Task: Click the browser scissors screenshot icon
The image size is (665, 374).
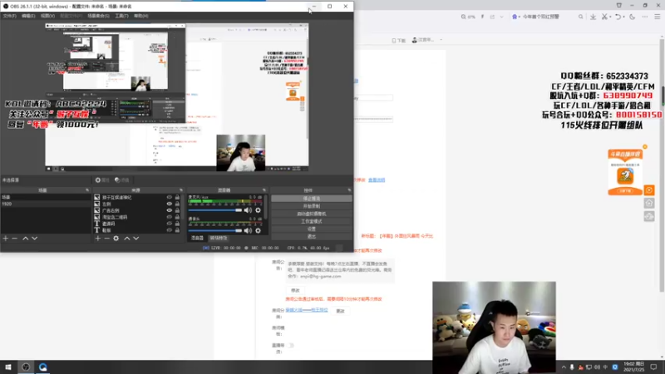Action: click(x=604, y=17)
